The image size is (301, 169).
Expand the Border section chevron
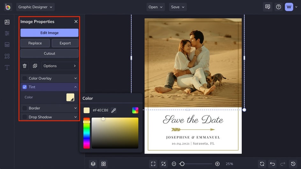tap(76, 108)
